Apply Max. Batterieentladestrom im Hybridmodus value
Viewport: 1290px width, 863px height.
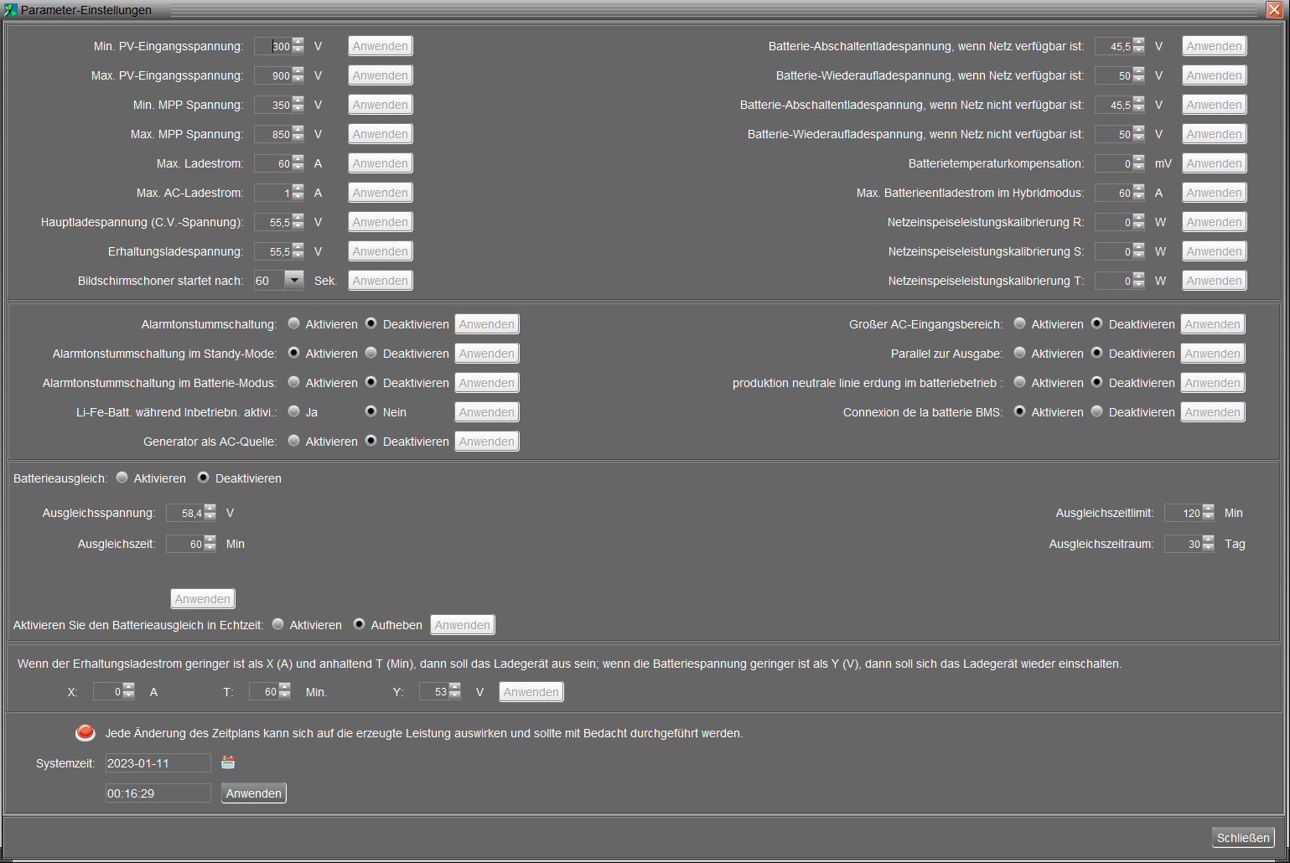tap(1215, 193)
